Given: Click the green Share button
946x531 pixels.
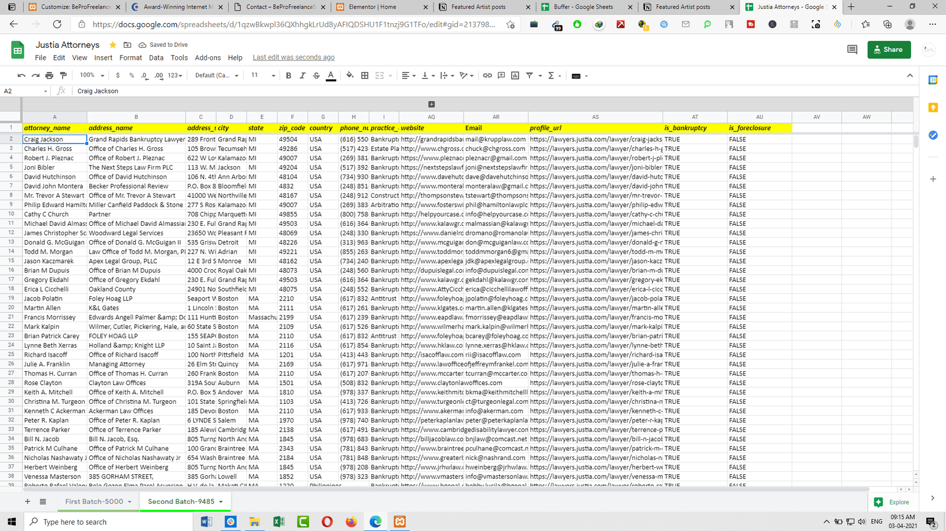Looking at the screenshot, I should pos(889,50).
